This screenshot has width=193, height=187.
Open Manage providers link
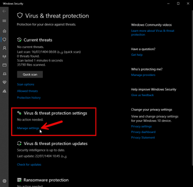coord(143,75)
